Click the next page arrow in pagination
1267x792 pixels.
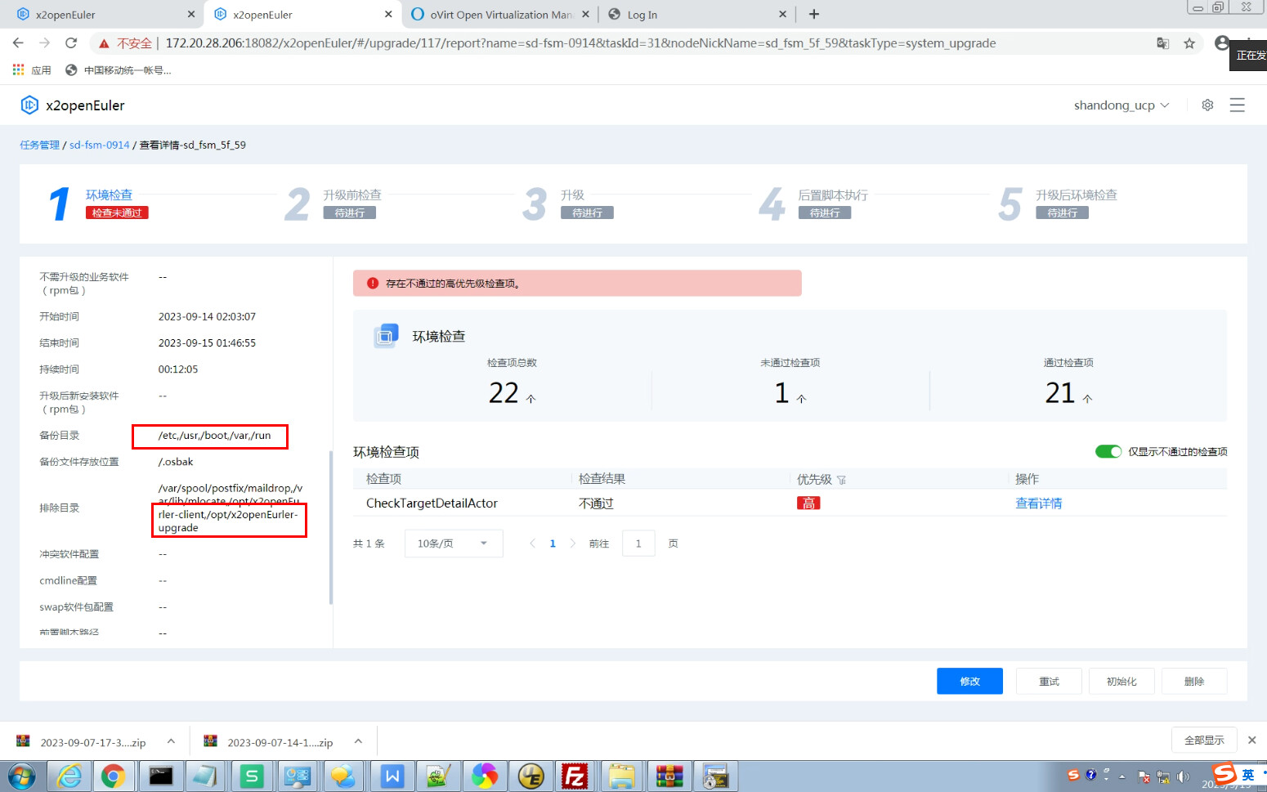[x=572, y=544]
